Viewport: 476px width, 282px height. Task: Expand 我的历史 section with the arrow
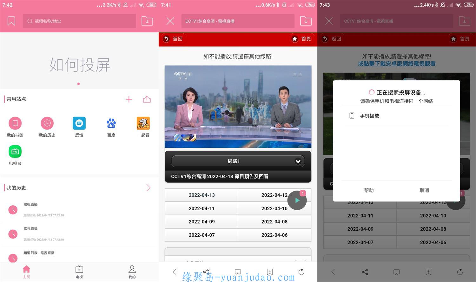pyautogui.click(x=148, y=188)
